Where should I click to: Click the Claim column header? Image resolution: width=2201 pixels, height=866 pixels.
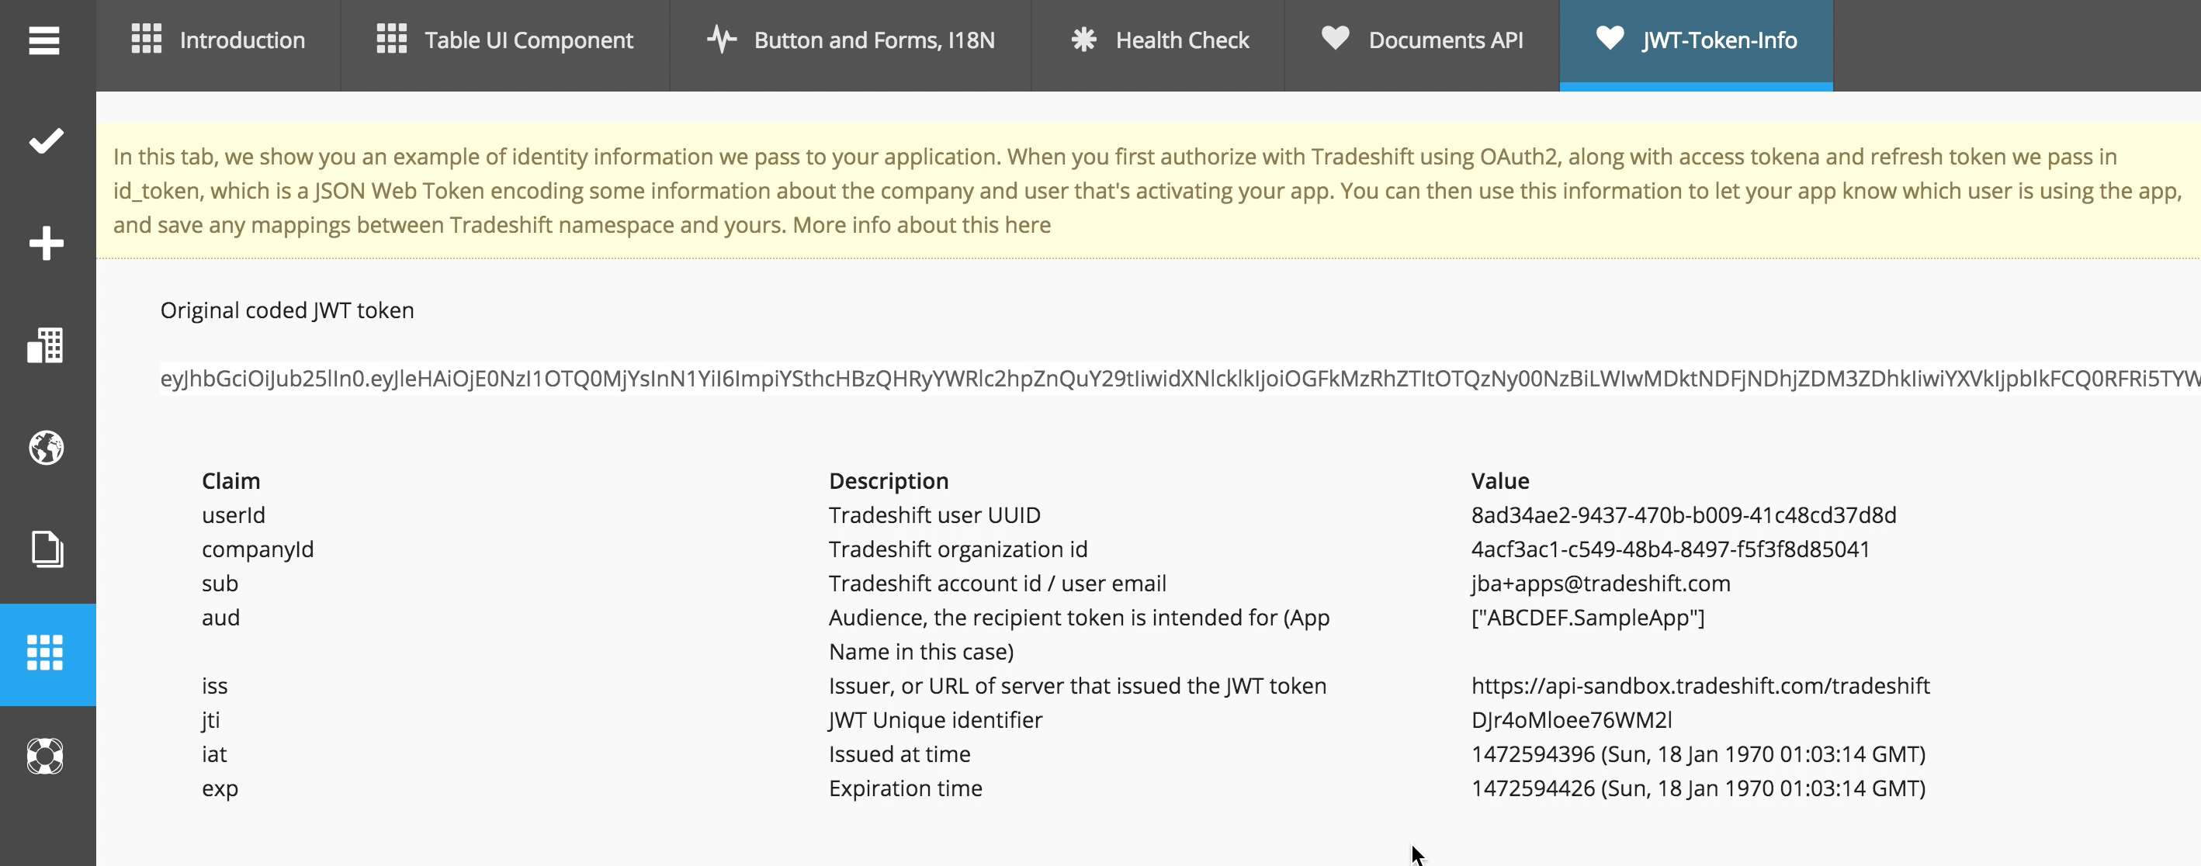tap(230, 481)
